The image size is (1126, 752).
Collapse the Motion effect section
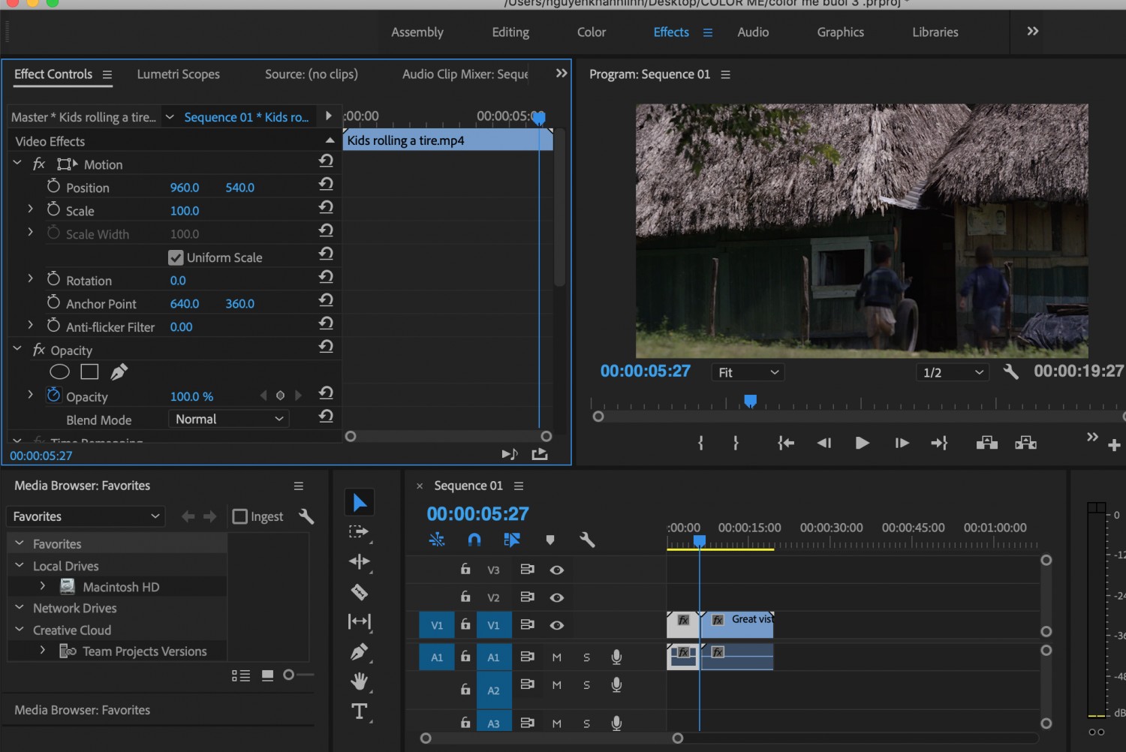point(17,162)
